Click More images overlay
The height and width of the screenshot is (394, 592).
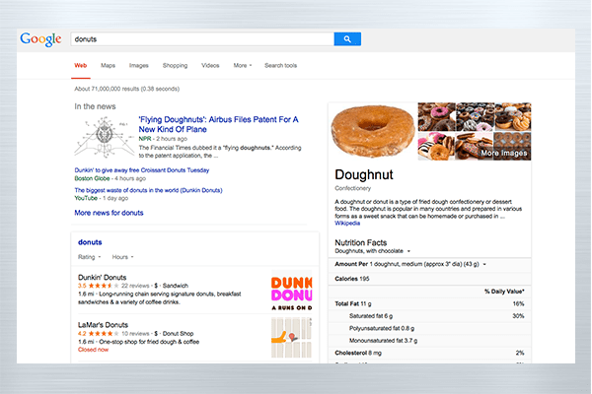[x=503, y=153]
